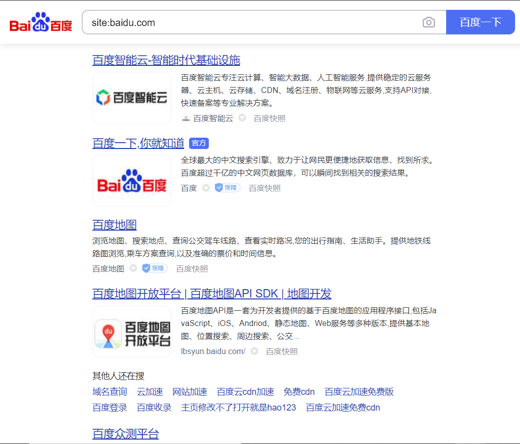Select related search 百度云加速免费版
The height and width of the screenshot is (444, 520).
(x=359, y=392)
